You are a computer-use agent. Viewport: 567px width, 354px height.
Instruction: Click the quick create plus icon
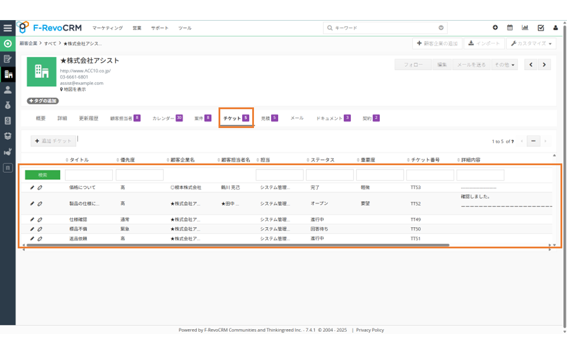point(495,28)
